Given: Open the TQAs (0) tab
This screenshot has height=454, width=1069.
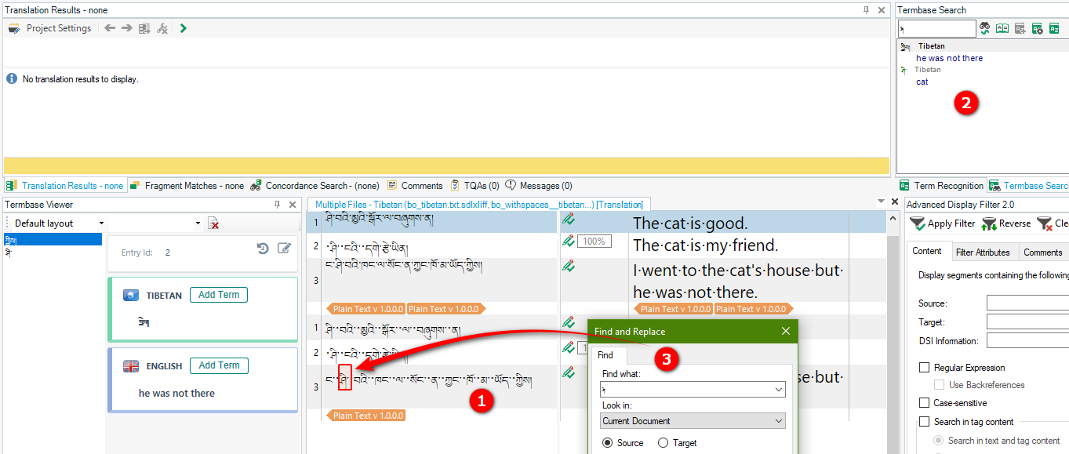Looking at the screenshot, I should [475, 186].
